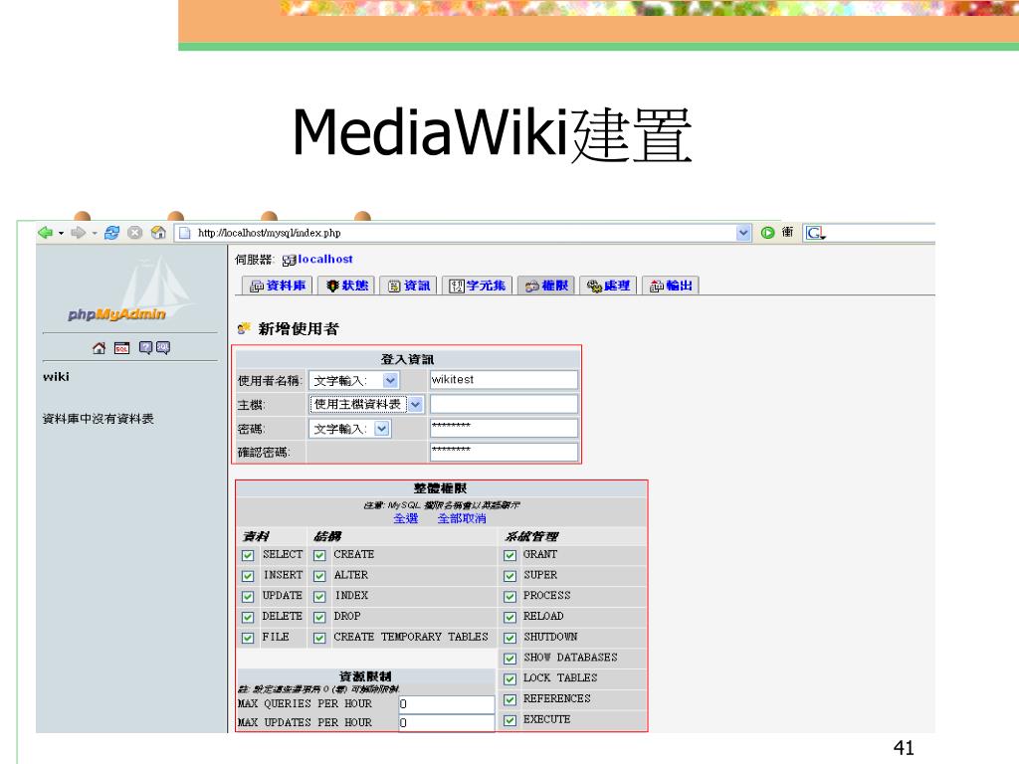Switch to the 處理 tab
The width and height of the screenshot is (1019, 764).
[x=608, y=286]
